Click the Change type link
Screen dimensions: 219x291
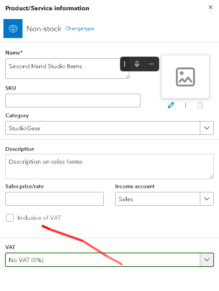point(80,29)
